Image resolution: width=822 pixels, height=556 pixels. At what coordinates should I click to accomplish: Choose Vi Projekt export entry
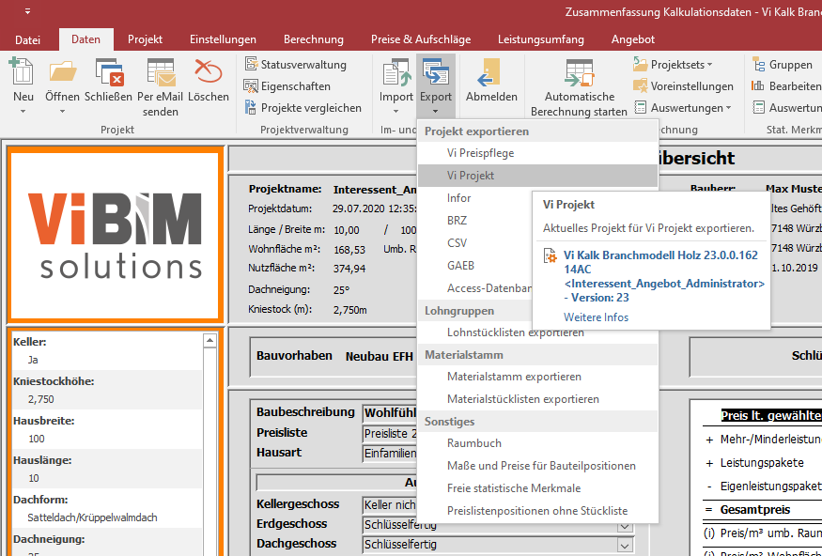tap(537, 176)
